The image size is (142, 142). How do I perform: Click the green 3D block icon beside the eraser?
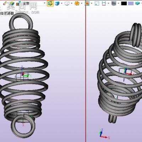pyautogui.click(x=12, y=4)
